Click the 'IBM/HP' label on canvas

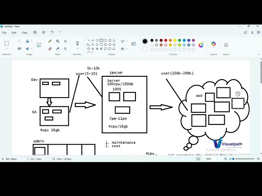point(116,73)
